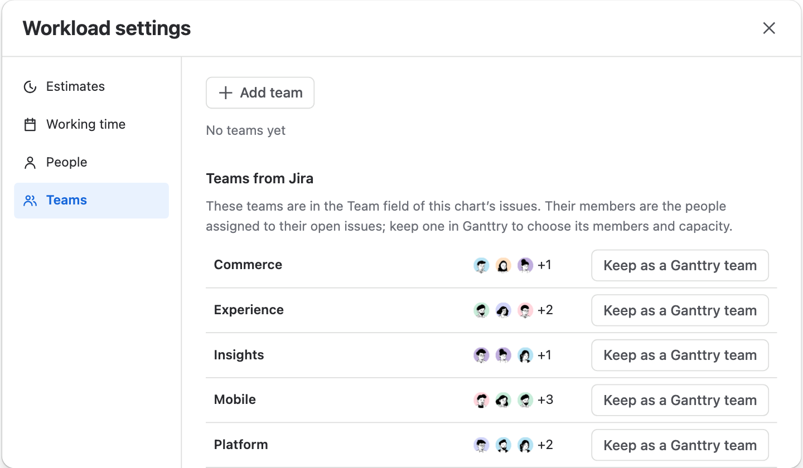Click the +2 count in Experience row

[x=545, y=310]
